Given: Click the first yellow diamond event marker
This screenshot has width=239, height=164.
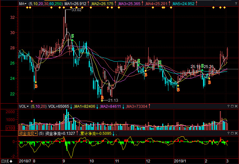Looking at the screenshot, I should coord(27,7).
